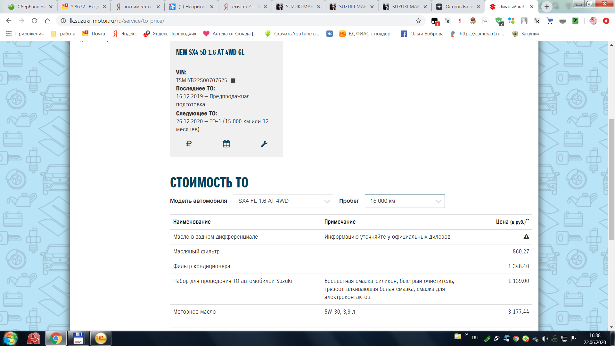615x346 pixels.
Task: Open the VK bookmark icon
Action: [330, 34]
